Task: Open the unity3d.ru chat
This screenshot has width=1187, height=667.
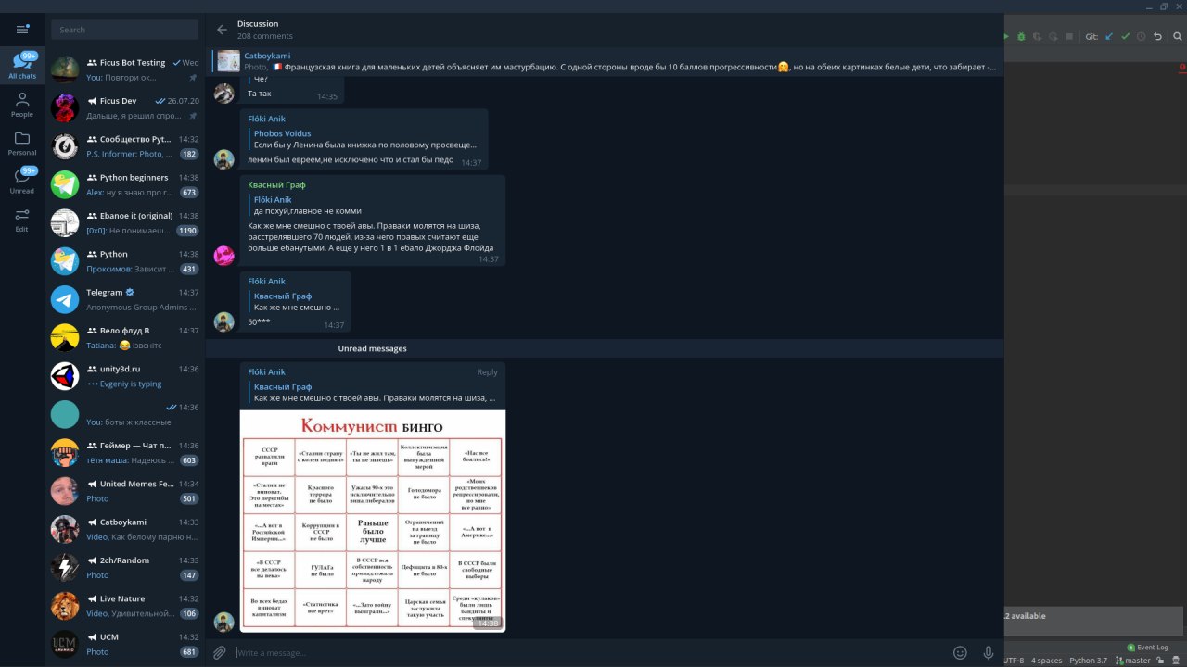Action: tap(125, 376)
